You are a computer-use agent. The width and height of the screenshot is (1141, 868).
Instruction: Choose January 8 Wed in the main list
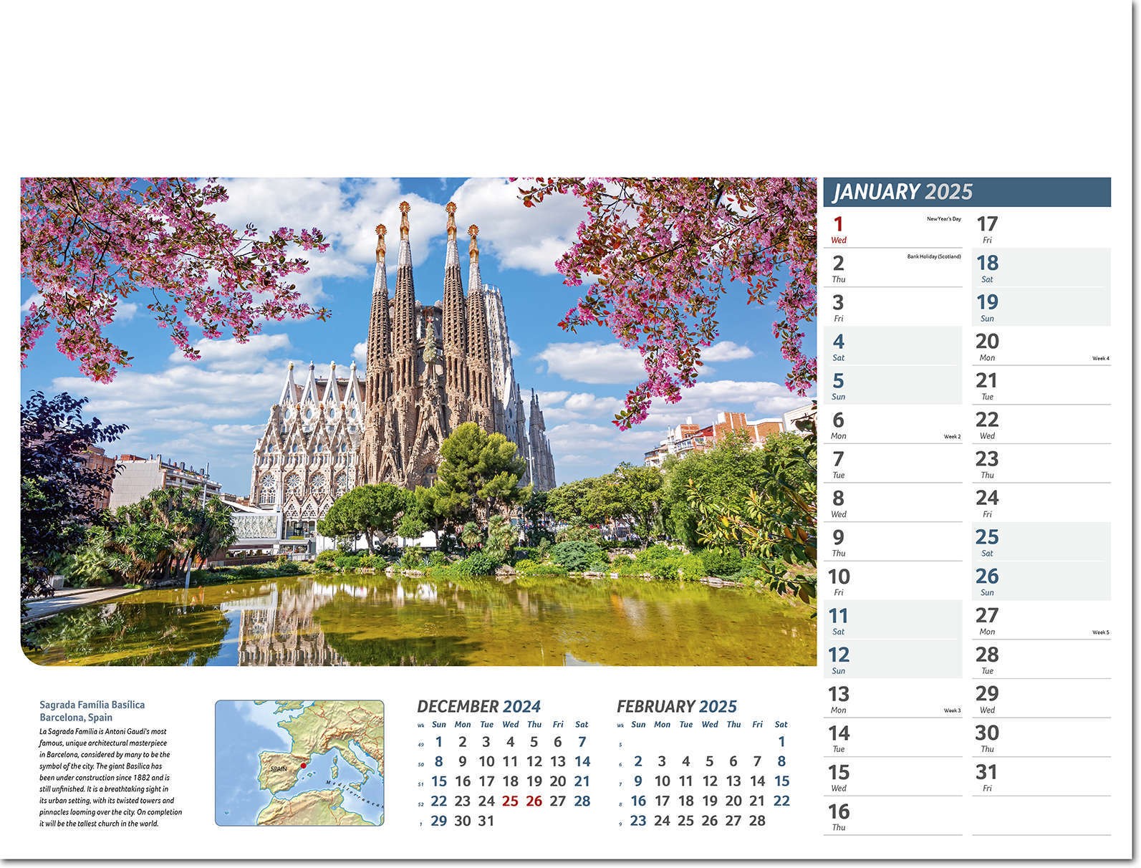click(x=892, y=503)
